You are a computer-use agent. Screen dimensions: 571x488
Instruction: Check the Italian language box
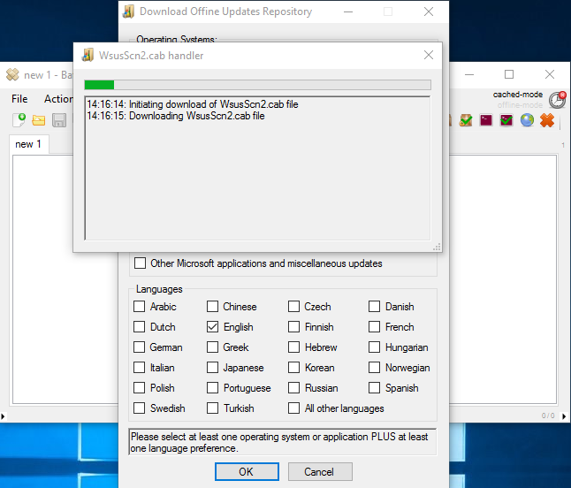[139, 368]
